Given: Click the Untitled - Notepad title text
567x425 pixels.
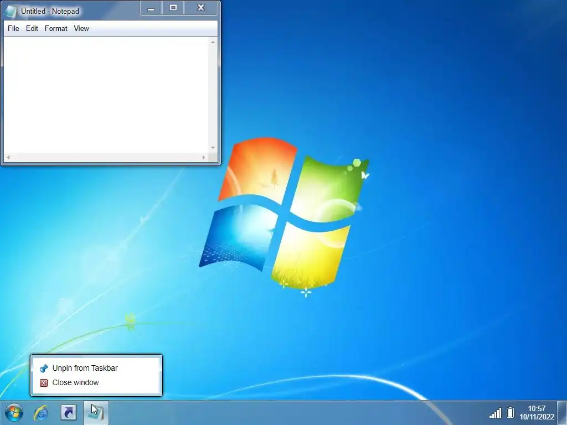Looking at the screenshot, I should click(x=50, y=11).
